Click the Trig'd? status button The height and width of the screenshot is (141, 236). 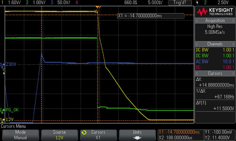click(x=180, y=3)
